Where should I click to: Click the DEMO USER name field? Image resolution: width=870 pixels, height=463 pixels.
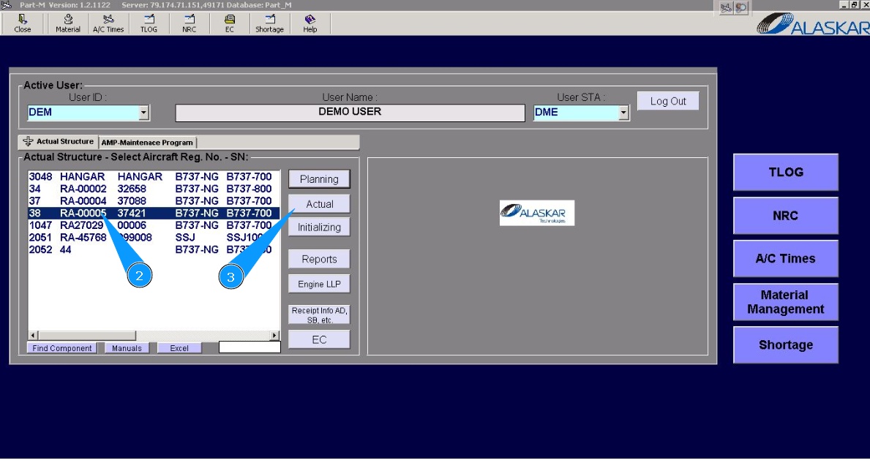(350, 113)
